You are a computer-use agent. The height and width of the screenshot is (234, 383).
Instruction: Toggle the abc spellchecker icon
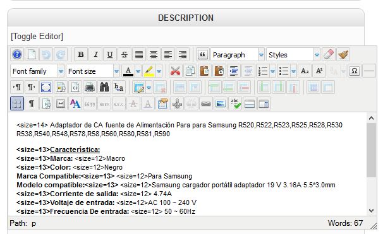point(235,103)
